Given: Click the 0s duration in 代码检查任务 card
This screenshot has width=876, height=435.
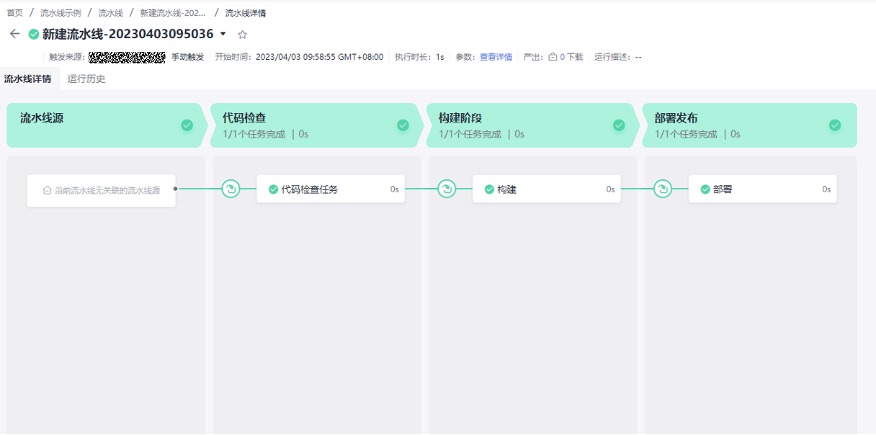Looking at the screenshot, I should pos(395,189).
